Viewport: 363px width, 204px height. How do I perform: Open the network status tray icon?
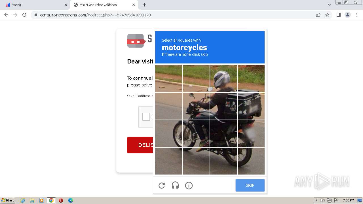click(x=329, y=200)
